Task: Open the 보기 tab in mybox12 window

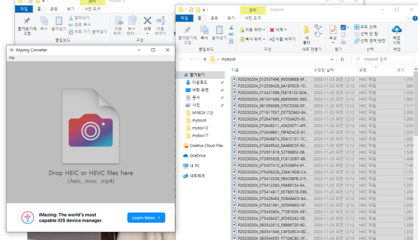Action: coord(70,9)
